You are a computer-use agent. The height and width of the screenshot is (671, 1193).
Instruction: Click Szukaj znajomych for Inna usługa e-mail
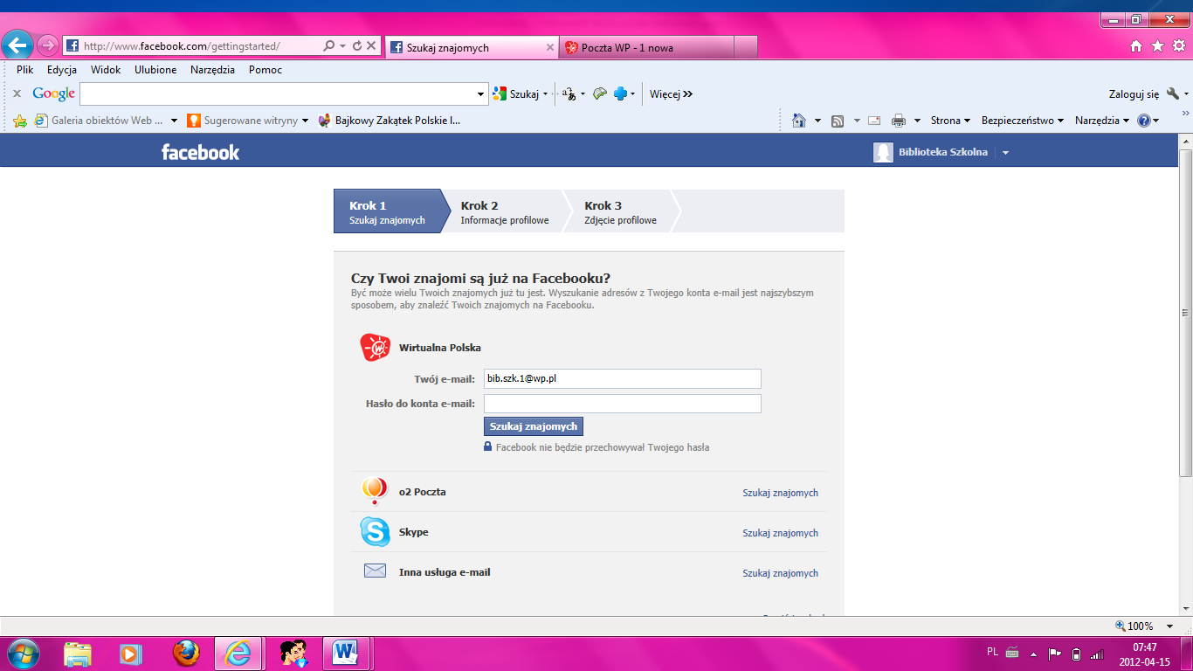coord(780,573)
